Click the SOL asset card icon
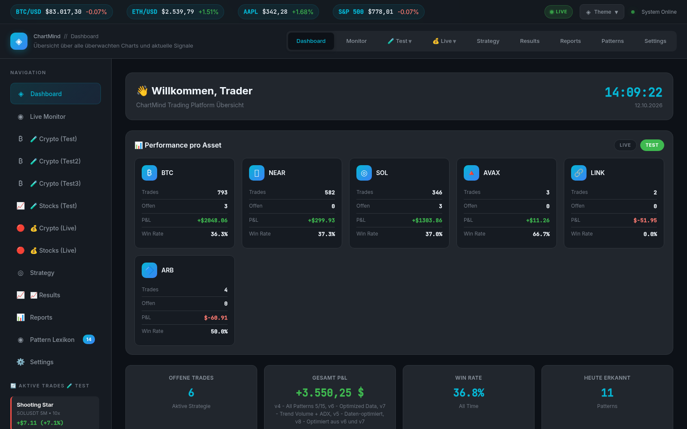 point(364,173)
